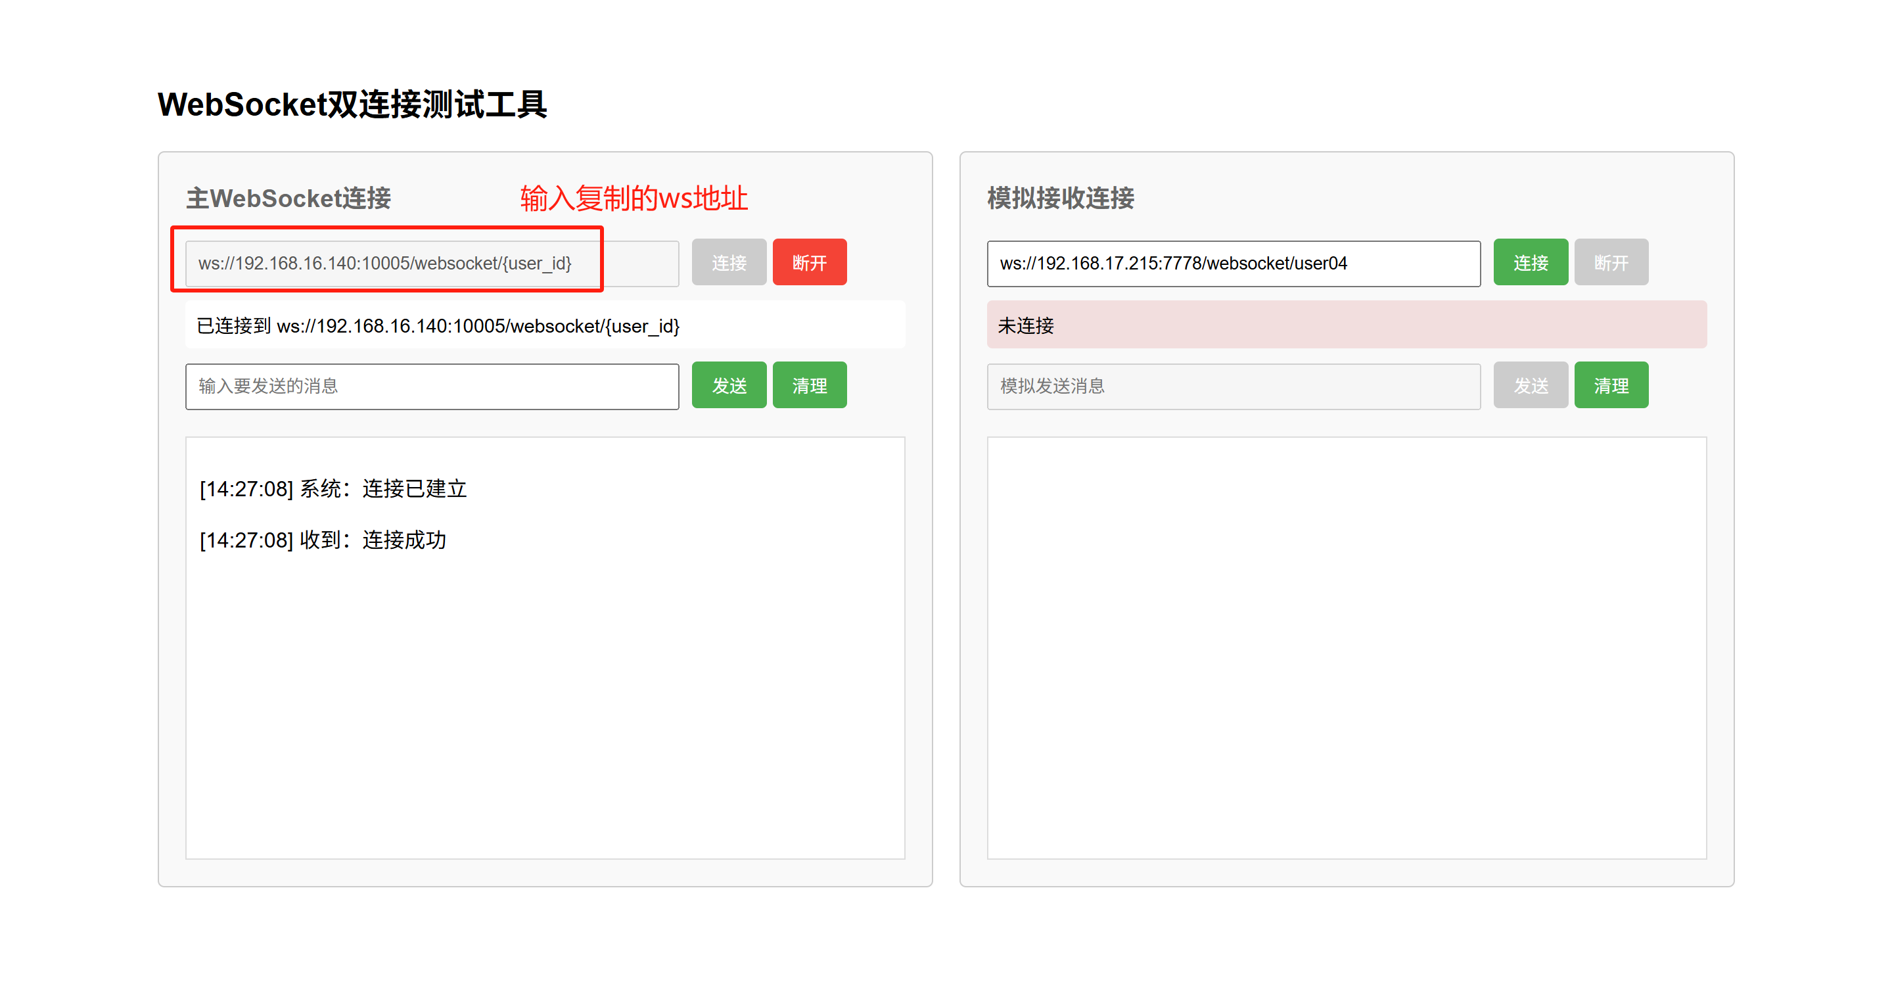Focus the user04 websocket URL field
1892x1005 pixels.
coord(1233,263)
